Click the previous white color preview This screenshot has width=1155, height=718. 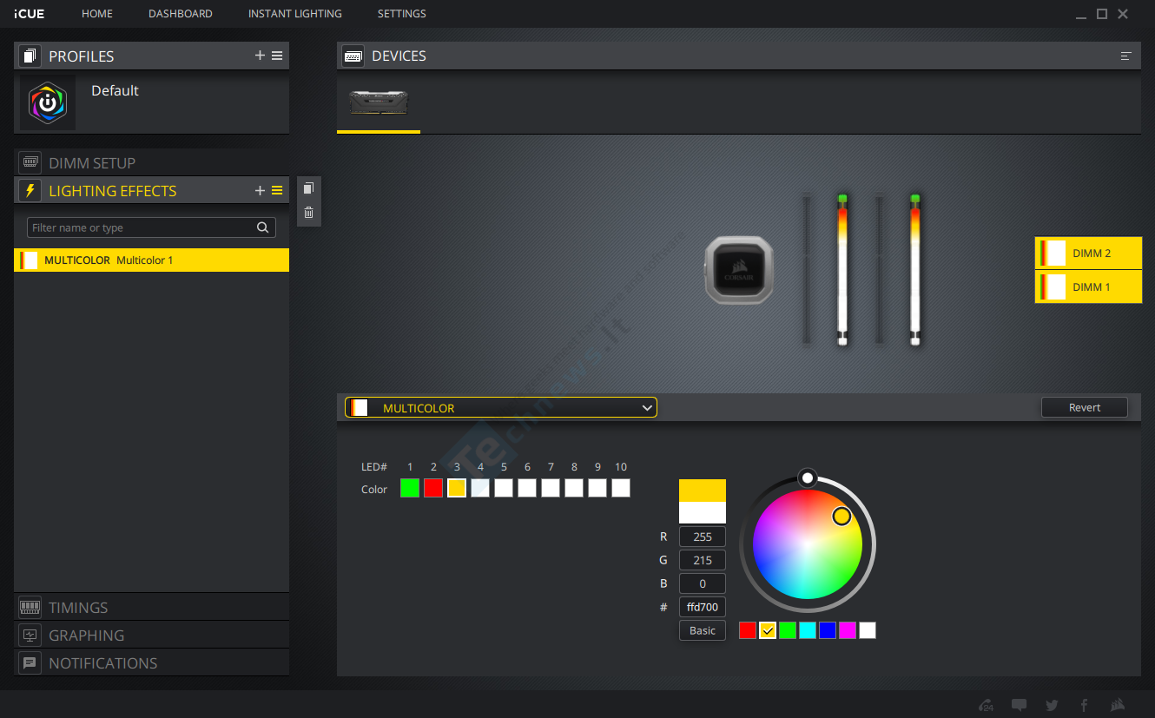(703, 512)
